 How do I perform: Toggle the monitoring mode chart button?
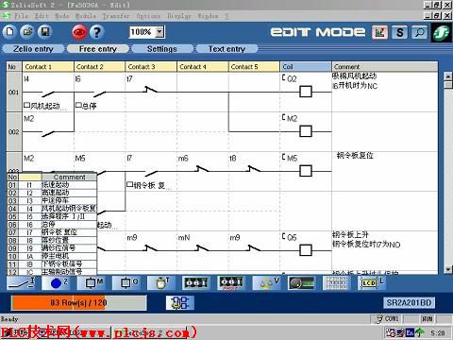click(x=380, y=32)
